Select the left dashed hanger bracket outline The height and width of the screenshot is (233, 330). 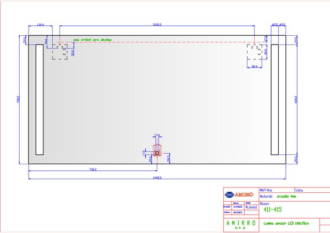pos(60,52)
